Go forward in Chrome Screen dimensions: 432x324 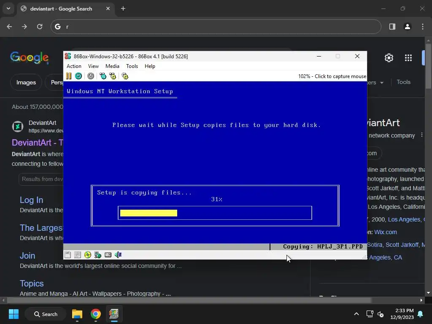24,27
